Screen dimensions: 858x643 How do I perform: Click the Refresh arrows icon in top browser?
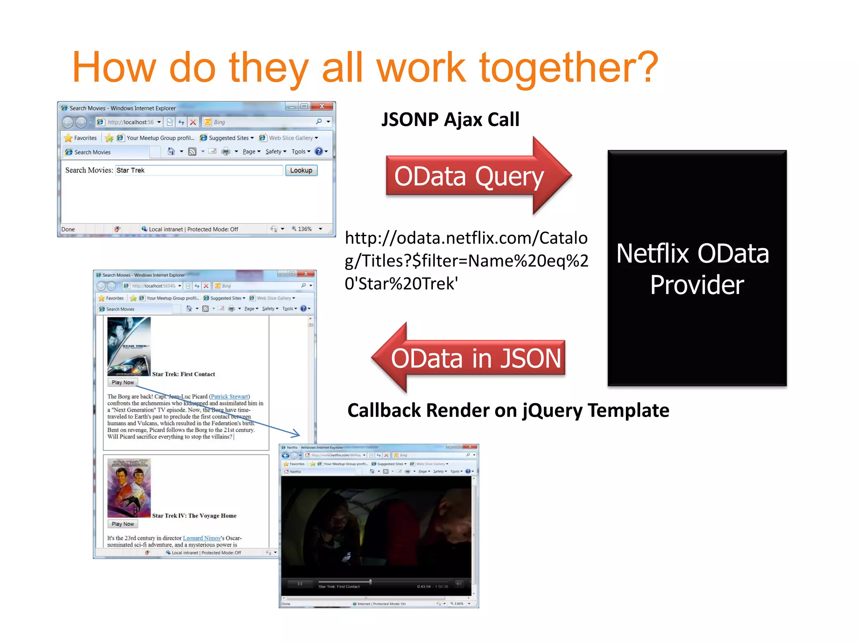(181, 122)
